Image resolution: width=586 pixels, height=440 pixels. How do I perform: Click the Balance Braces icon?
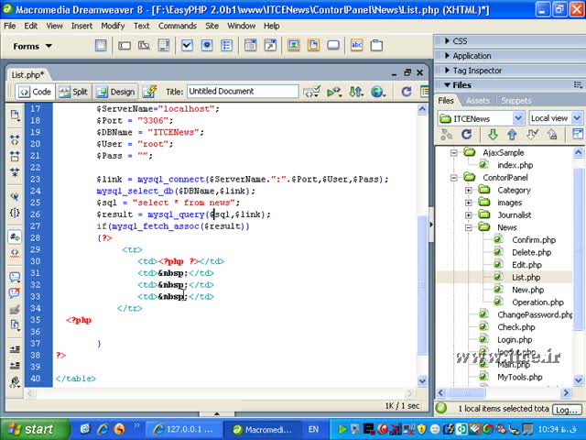pos(15,213)
